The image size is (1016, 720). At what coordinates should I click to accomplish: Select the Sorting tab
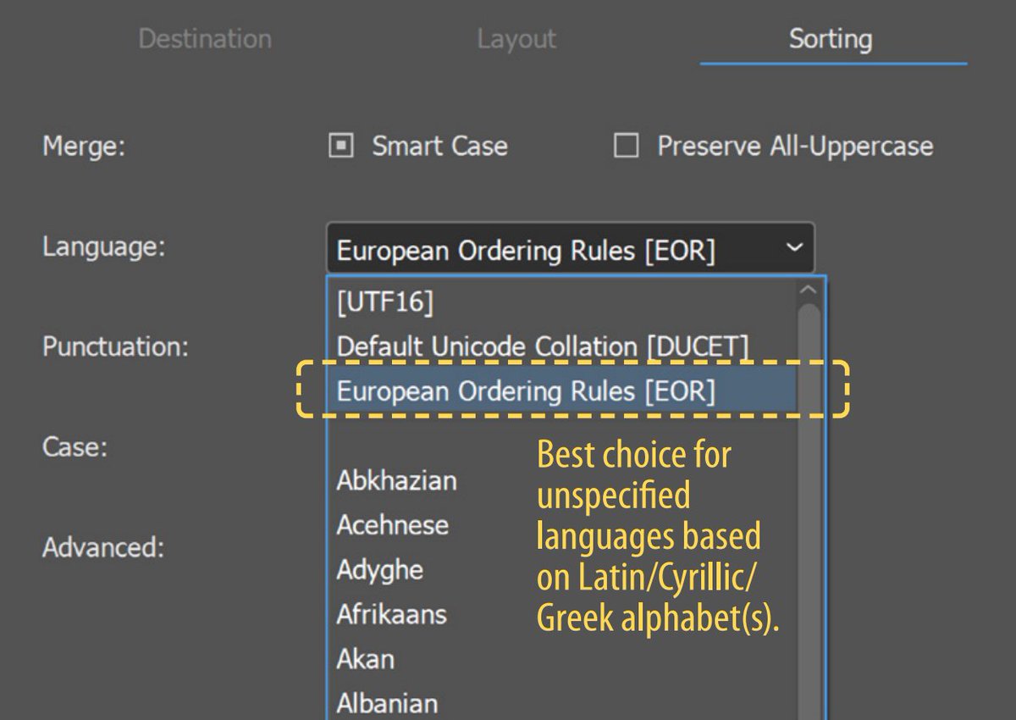pyautogui.click(x=831, y=38)
